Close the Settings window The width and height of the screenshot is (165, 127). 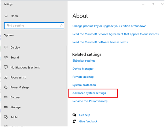click(162, 4)
